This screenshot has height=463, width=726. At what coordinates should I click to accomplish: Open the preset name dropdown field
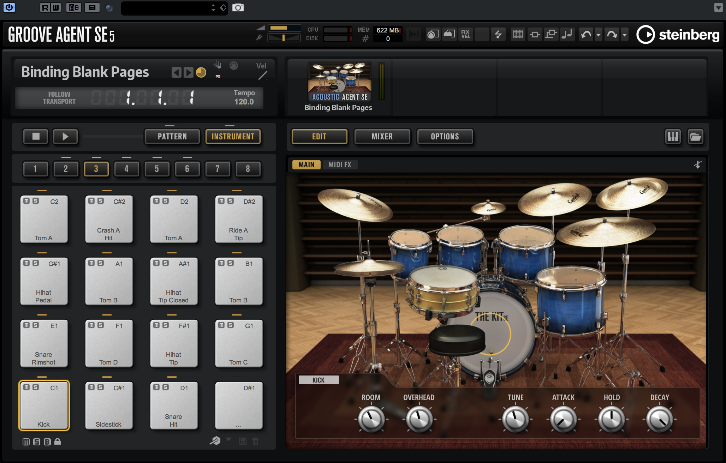(174, 8)
